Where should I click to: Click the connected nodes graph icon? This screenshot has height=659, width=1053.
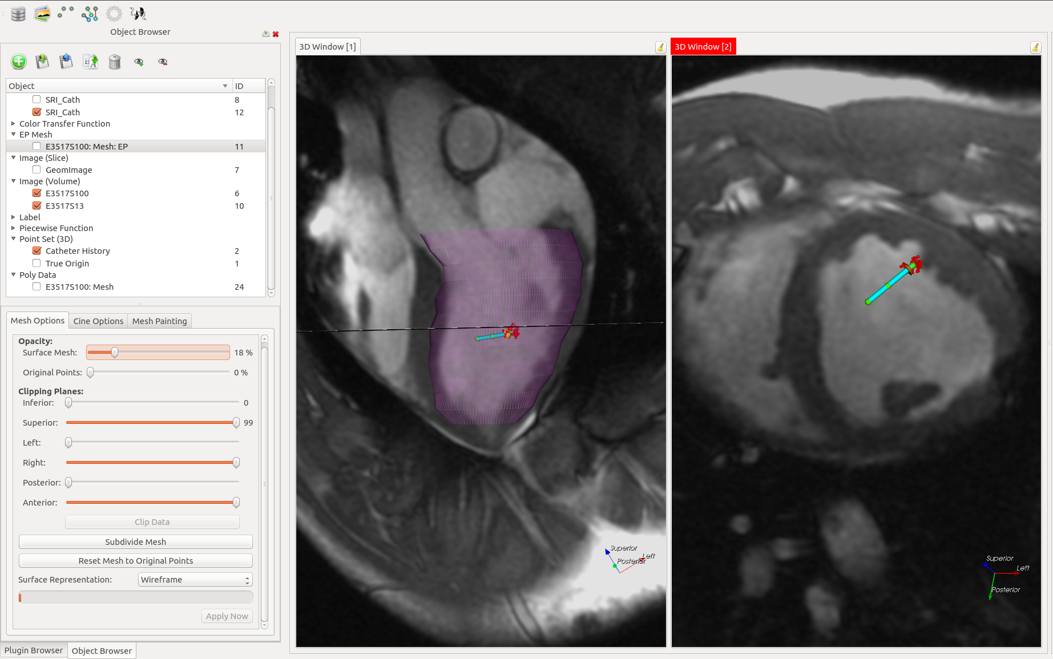pos(90,14)
